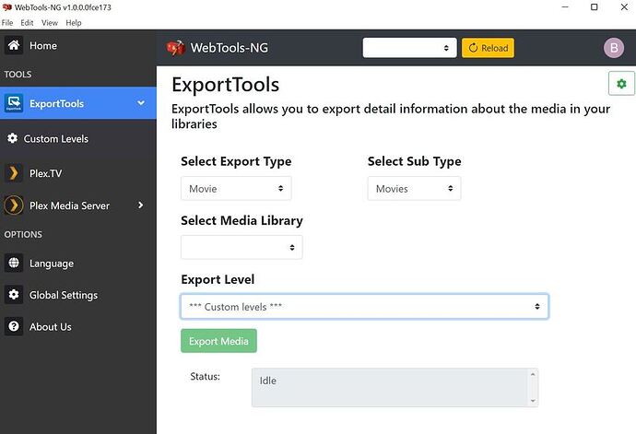Screen dimensions: 636x434
Task: Click the Home house icon
Action: (14, 45)
